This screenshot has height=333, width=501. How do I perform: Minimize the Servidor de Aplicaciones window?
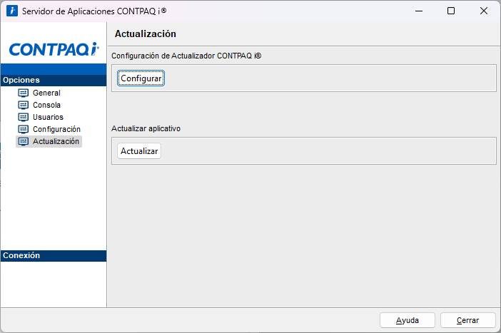point(419,11)
